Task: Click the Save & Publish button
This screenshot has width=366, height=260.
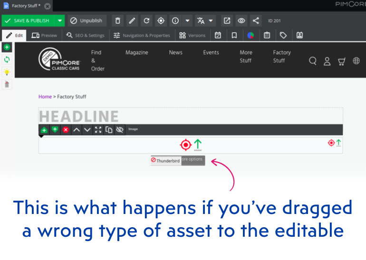Action: click(28, 21)
